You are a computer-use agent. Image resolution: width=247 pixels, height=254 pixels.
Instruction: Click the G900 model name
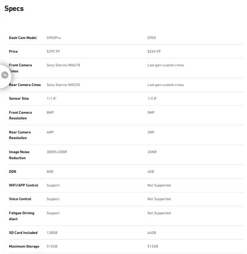(x=152, y=38)
